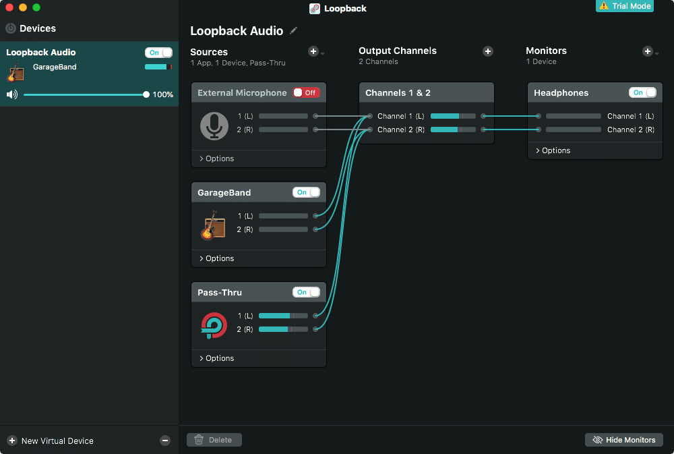674x454 pixels.
Task: Click the pencil icon to rename Loopback Audio
Action: [293, 30]
